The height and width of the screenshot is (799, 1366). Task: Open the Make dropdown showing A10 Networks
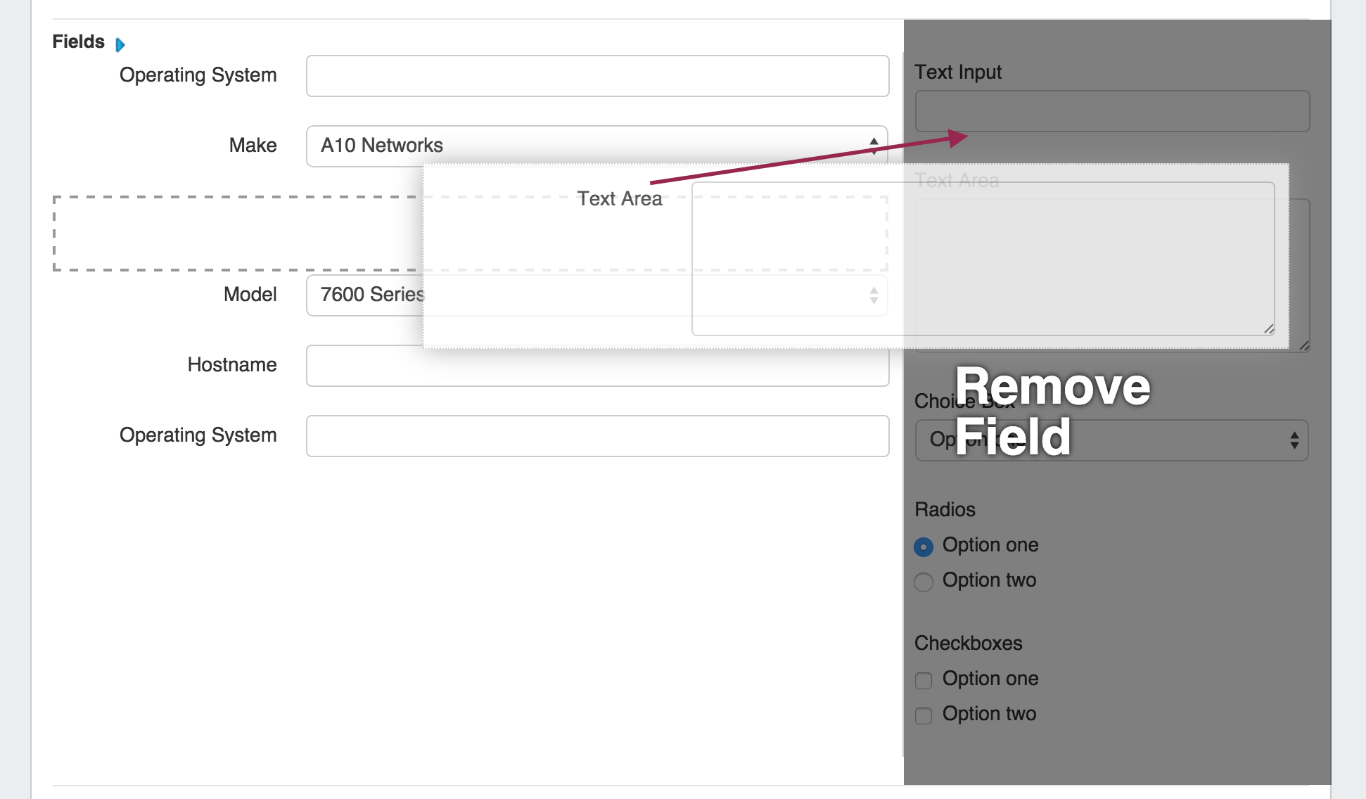click(591, 146)
